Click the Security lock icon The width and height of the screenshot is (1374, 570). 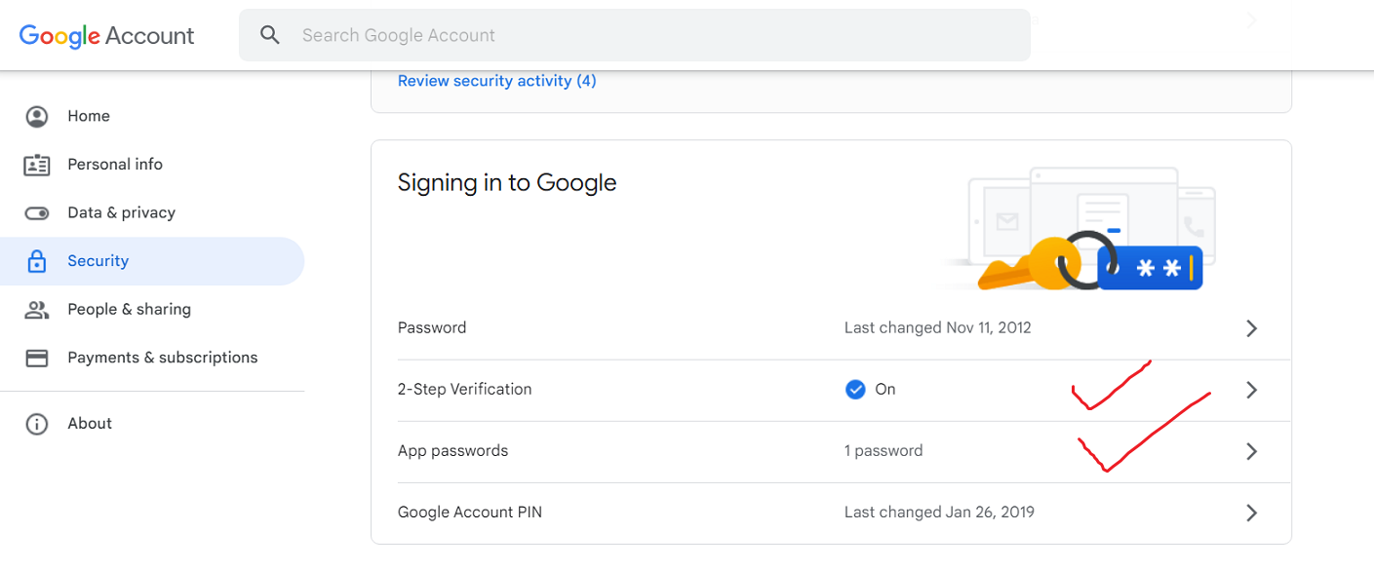(37, 260)
